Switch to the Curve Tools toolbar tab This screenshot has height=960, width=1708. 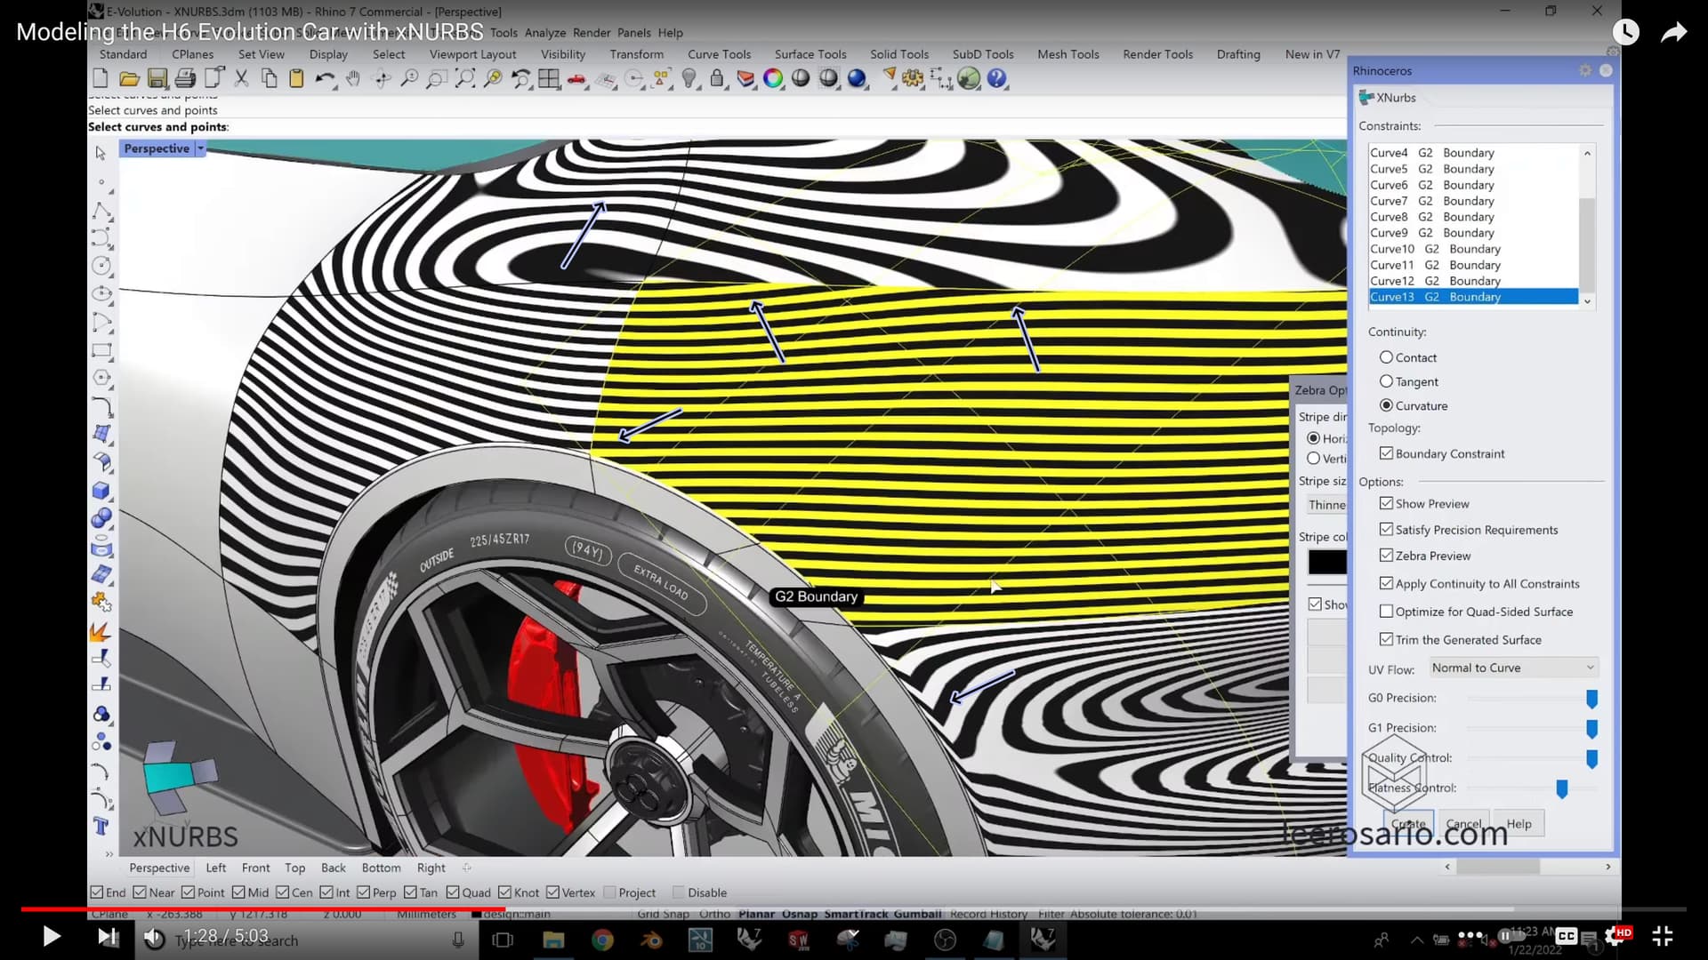point(719,54)
